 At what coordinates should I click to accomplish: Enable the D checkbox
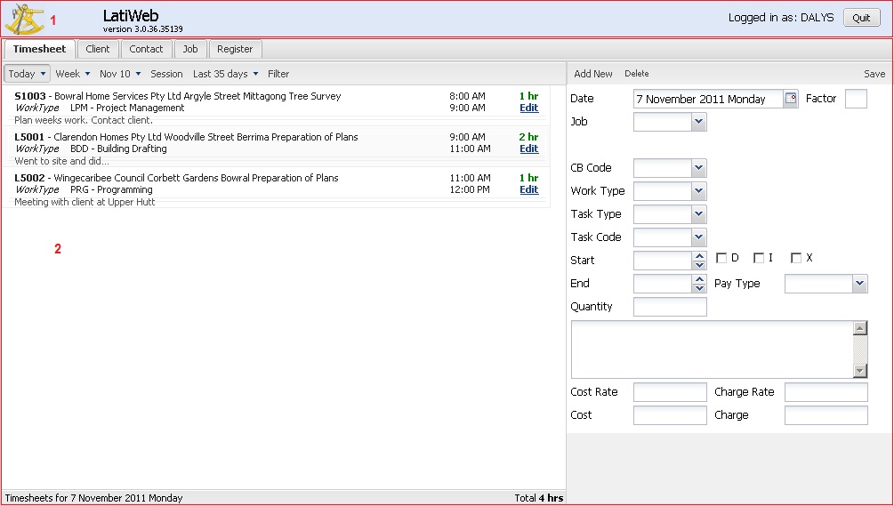click(x=721, y=259)
